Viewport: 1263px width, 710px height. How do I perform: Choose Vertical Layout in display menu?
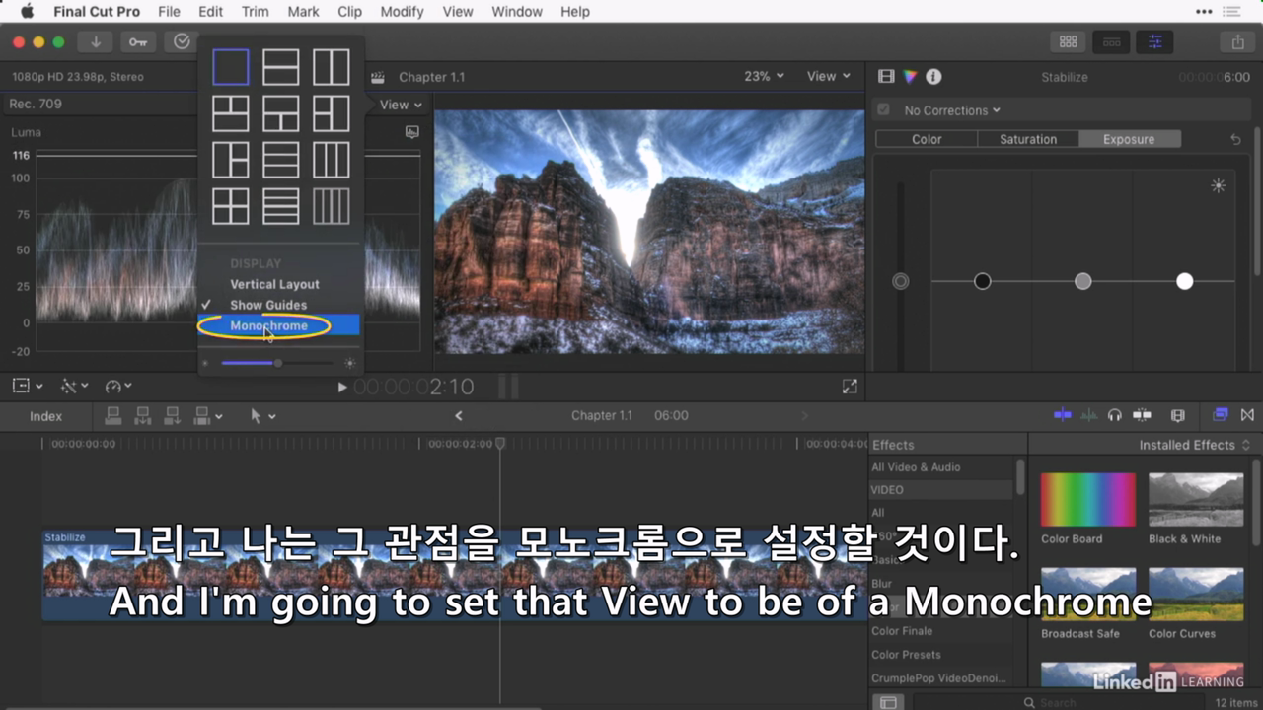(274, 284)
